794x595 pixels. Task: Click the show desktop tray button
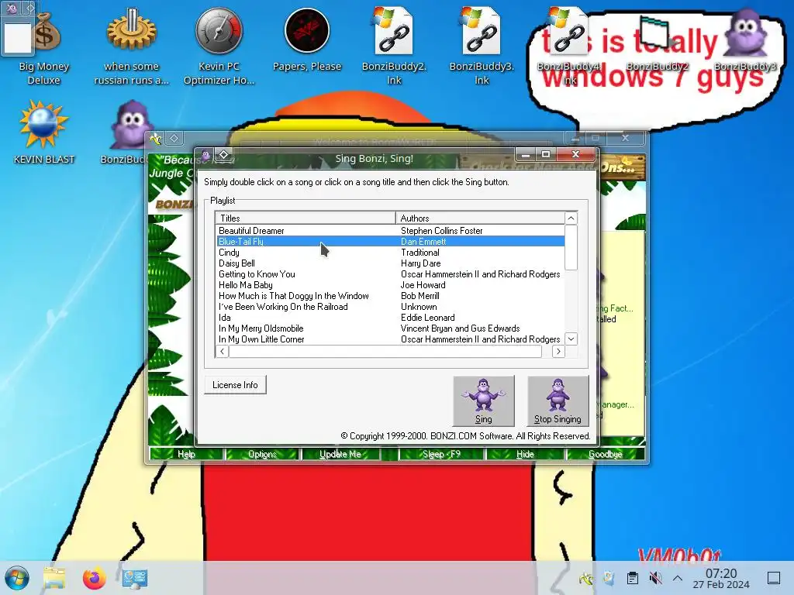click(774, 578)
